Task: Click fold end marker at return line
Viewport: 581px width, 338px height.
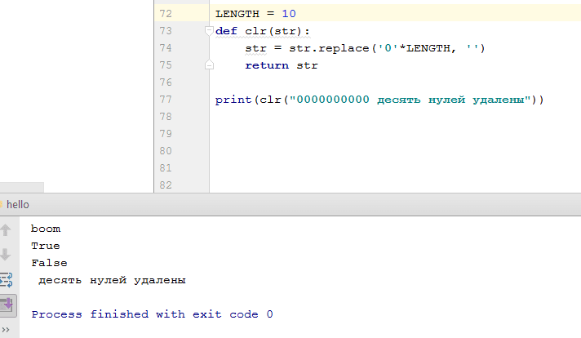Action: [x=209, y=65]
